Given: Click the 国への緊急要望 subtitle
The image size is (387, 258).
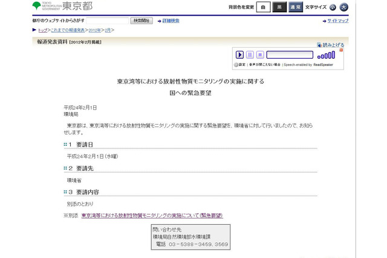Looking at the screenshot, I should coord(190,93).
